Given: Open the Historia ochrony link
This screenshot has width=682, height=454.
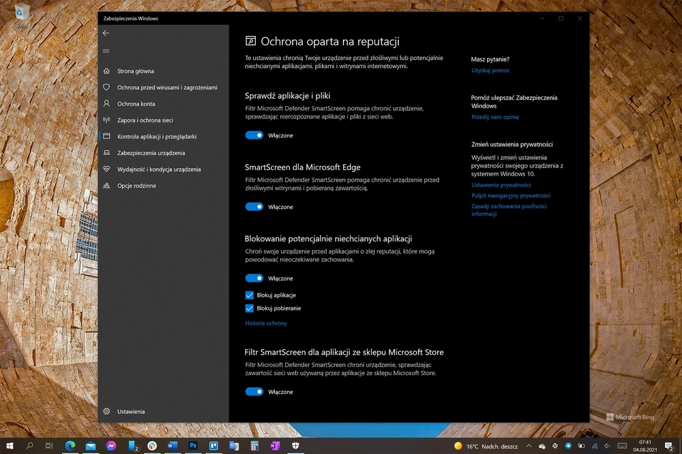Looking at the screenshot, I should pos(266,323).
